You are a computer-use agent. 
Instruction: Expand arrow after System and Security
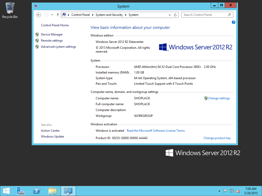[126, 15]
